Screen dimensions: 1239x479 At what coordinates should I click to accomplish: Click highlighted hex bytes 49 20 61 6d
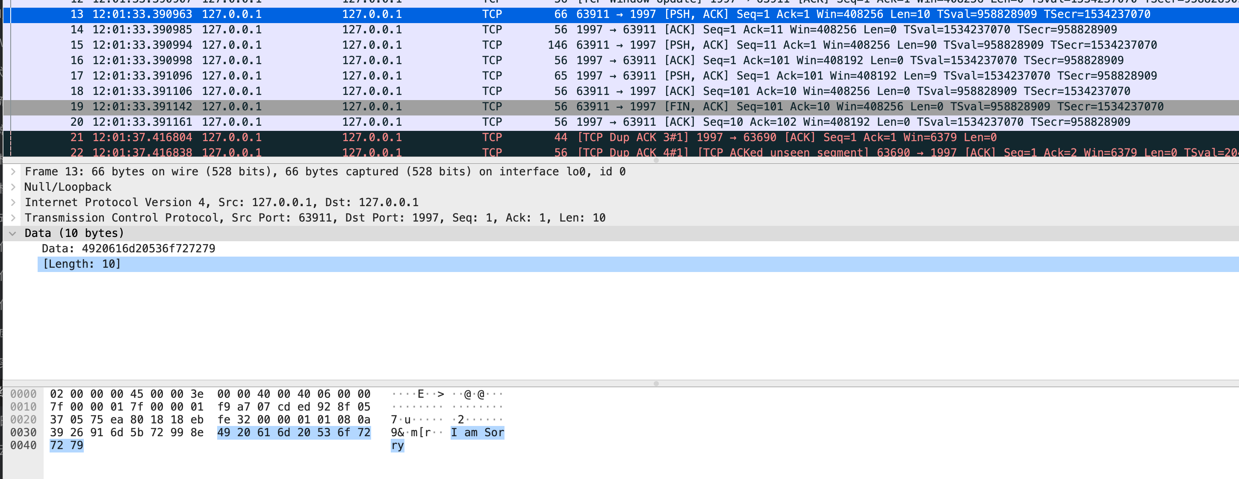click(254, 432)
